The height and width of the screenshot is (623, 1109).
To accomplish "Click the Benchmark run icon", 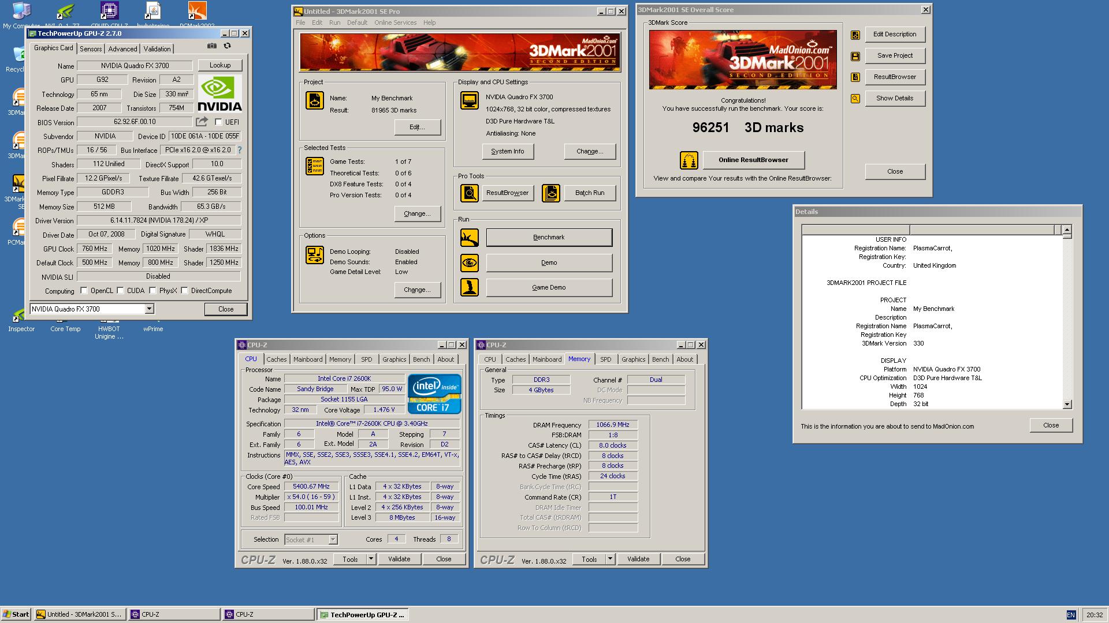I will (470, 238).
